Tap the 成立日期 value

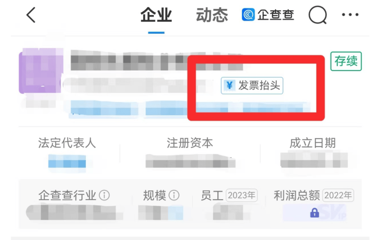(314, 160)
